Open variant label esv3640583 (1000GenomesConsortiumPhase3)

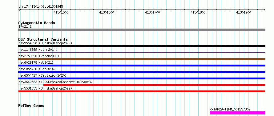(55, 82)
